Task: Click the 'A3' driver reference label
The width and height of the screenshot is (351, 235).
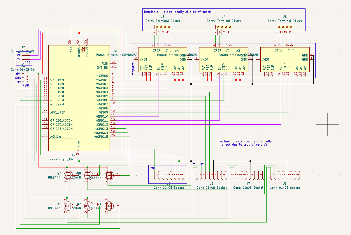Action: click(x=238, y=51)
